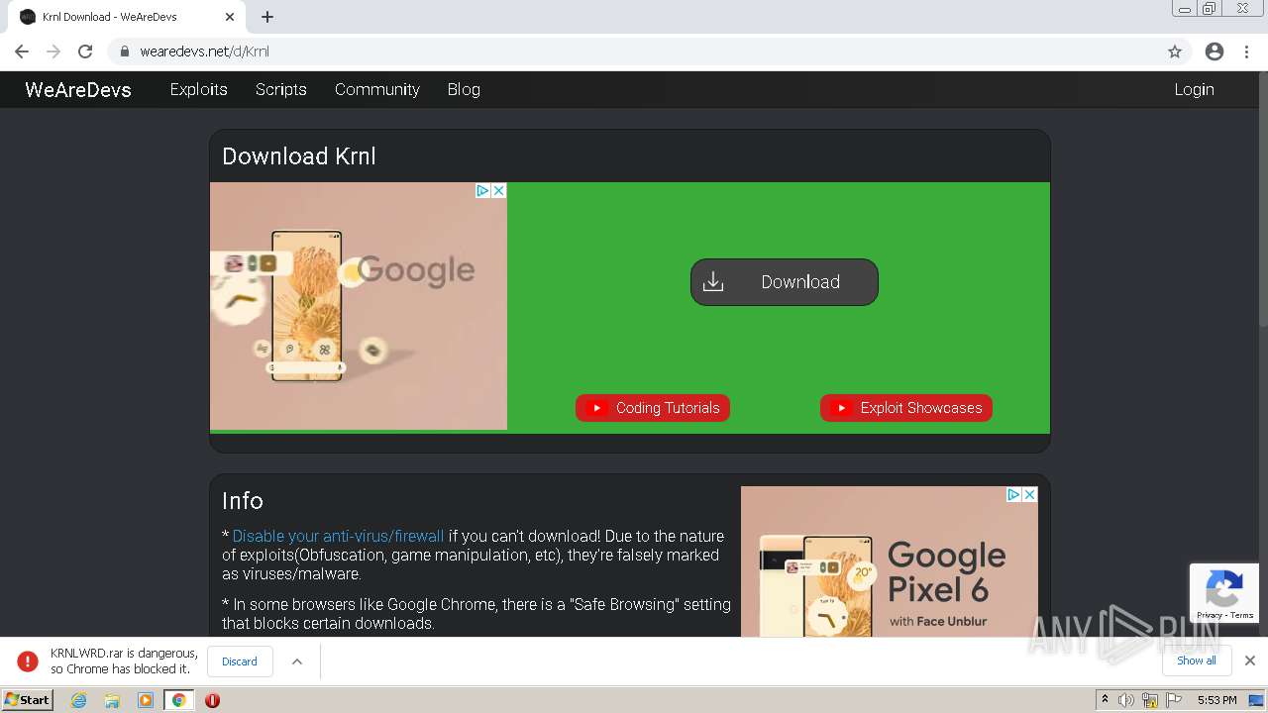Click the KRNLWRD.rar is dangerous message
The height and width of the screenshot is (713, 1268).
pyautogui.click(x=125, y=662)
